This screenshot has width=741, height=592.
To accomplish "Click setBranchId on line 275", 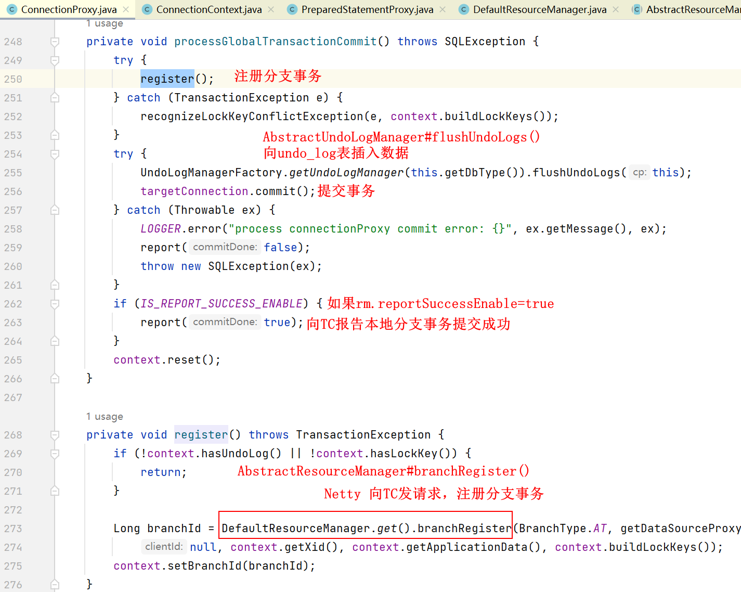I will [x=204, y=566].
